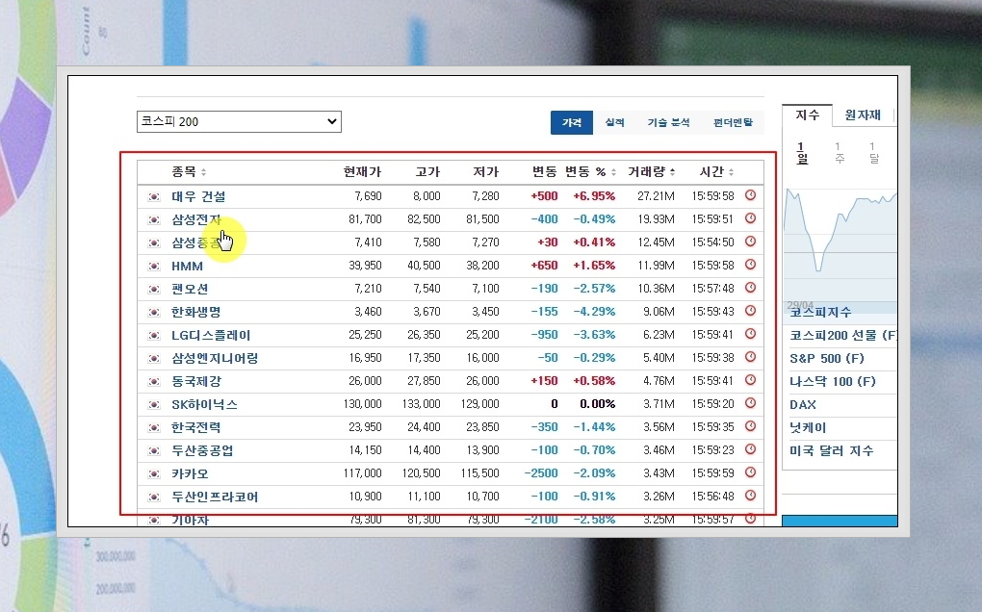Viewport: 982px width, 612px height.
Task: Sort table by 시간 column
Action: point(716,171)
